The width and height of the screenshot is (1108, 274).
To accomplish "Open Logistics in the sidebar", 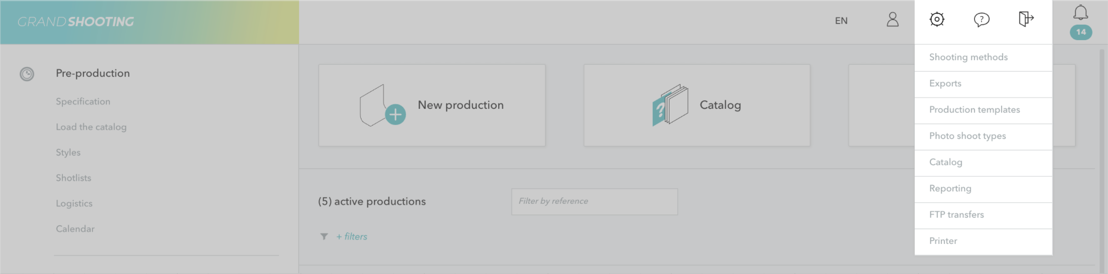I will [74, 203].
